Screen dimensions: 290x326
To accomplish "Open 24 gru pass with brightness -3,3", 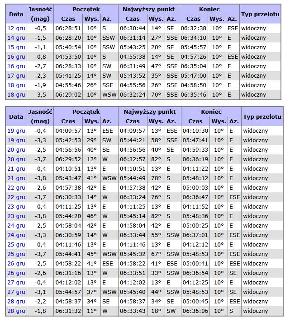I will 16,235.
